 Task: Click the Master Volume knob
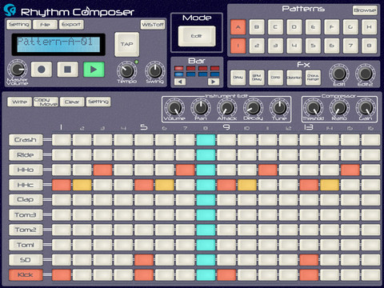pyautogui.click(x=17, y=69)
